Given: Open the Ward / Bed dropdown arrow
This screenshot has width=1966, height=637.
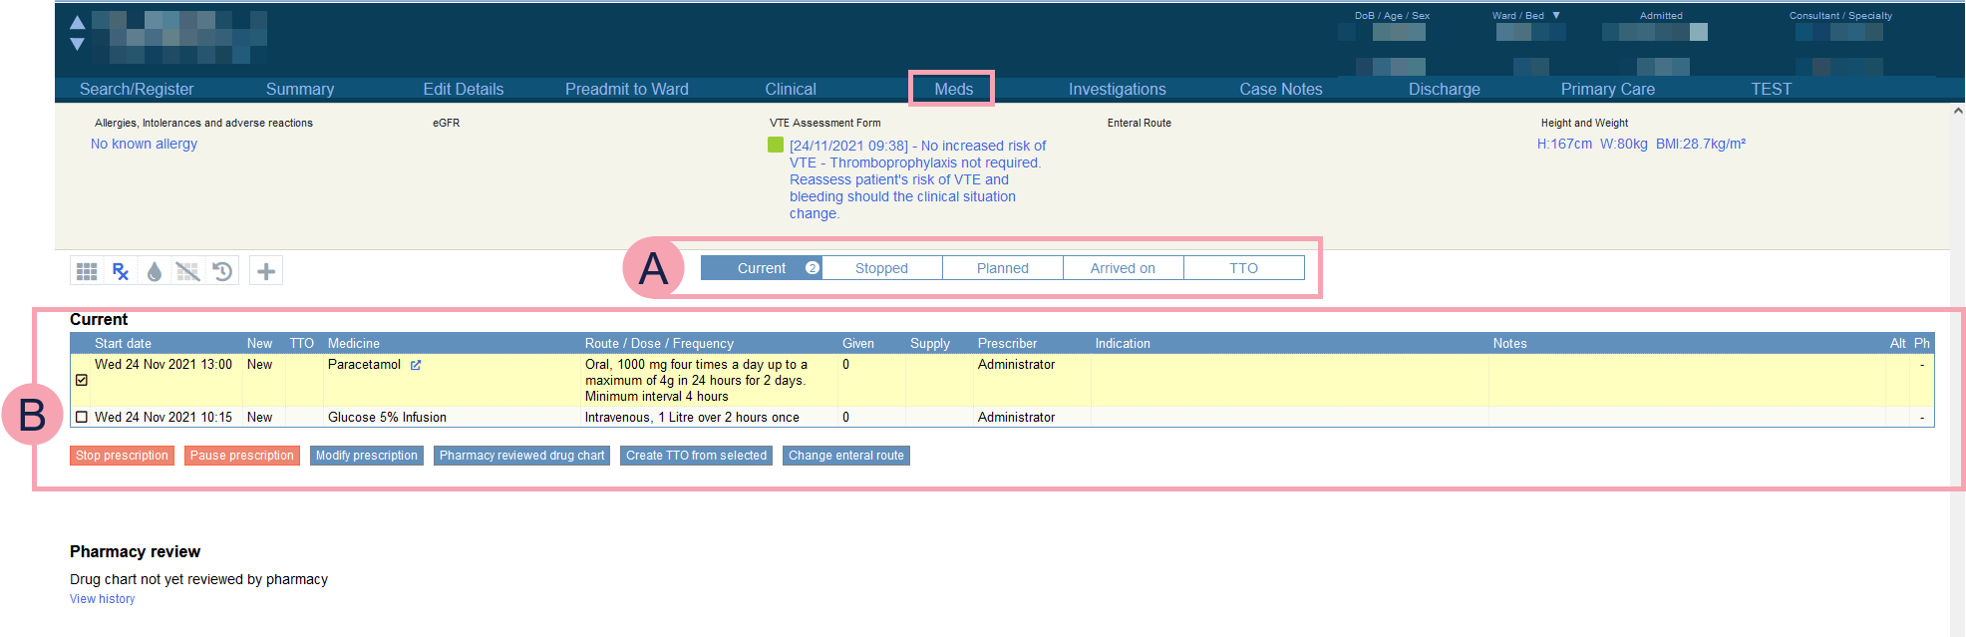Looking at the screenshot, I should pos(1556,15).
